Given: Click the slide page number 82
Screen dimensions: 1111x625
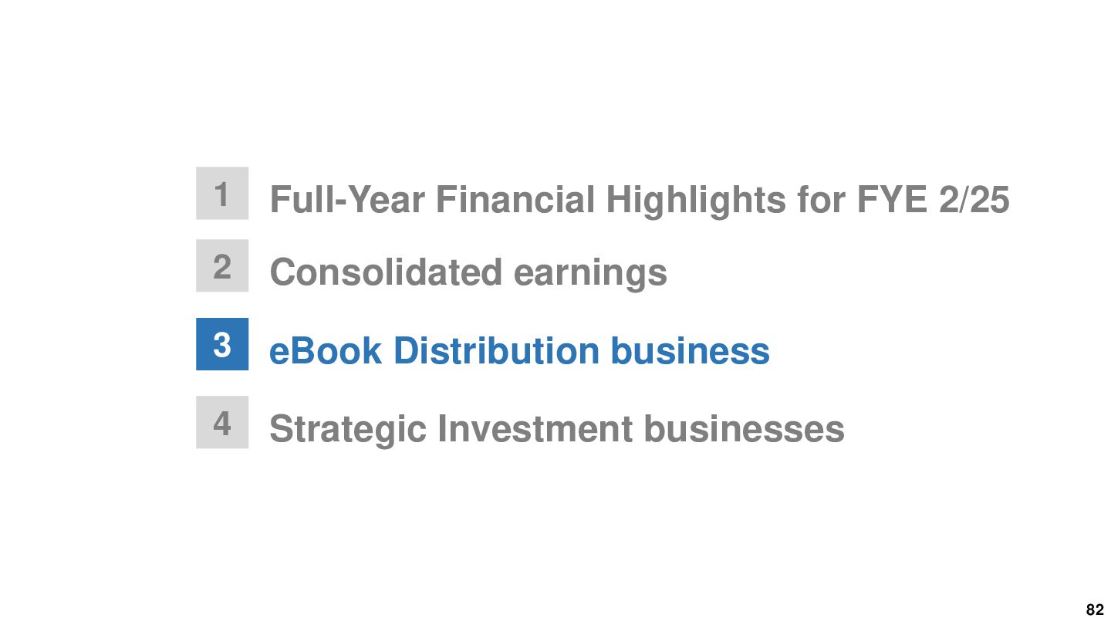Looking at the screenshot, I should pyautogui.click(x=1095, y=610).
